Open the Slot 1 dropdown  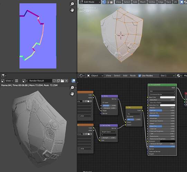tap(167, 76)
